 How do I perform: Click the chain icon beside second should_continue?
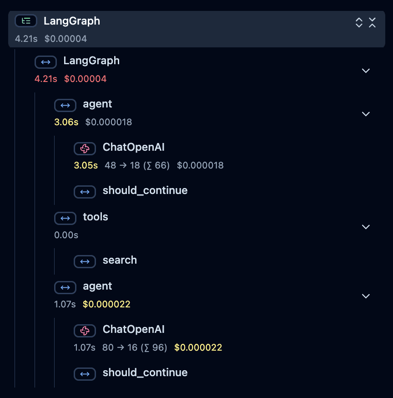tap(85, 374)
